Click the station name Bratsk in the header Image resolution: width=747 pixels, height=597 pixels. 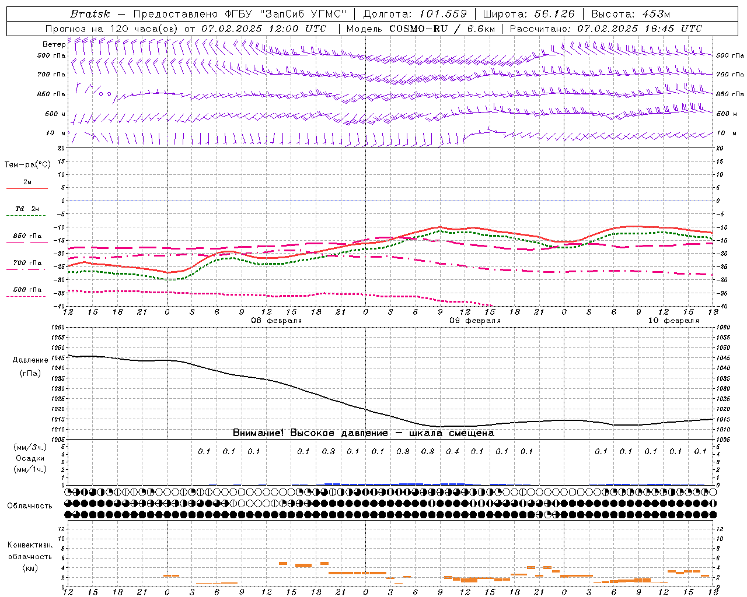90,14
